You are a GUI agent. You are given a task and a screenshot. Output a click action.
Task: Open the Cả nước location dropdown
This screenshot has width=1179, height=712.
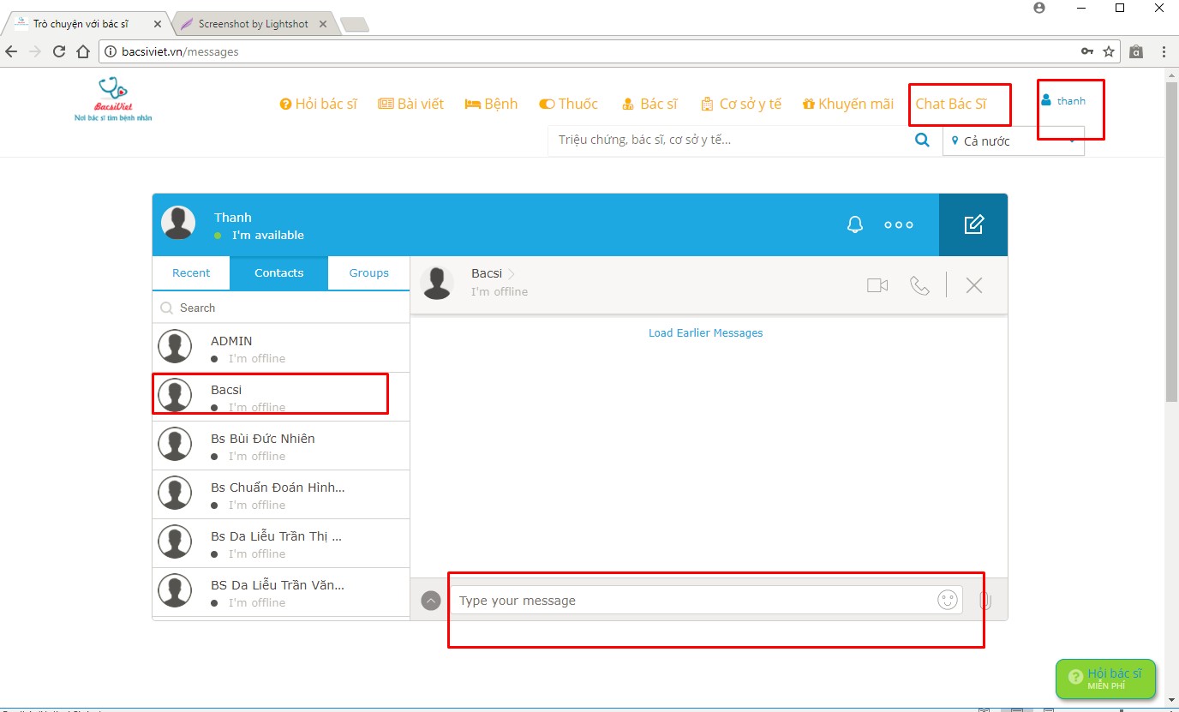coord(1013,141)
